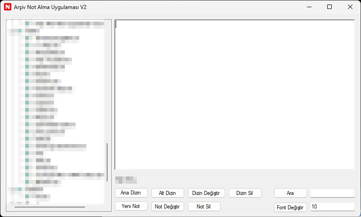Viewport: 361px width, 217px height.
Task: Maximize the Arşiv Not Alma window
Action: [x=329, y=7]
